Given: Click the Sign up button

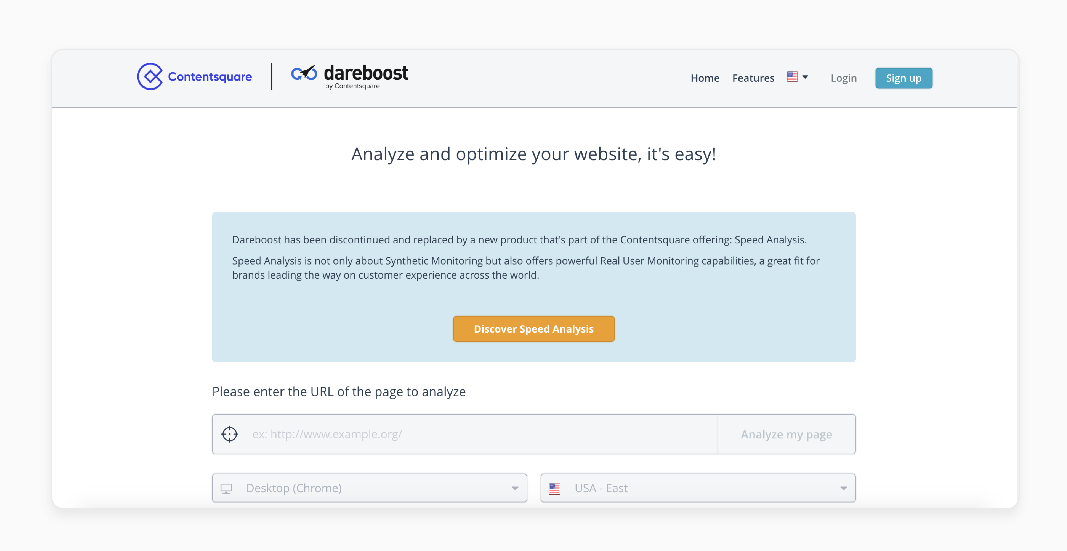Looking at the screenshot, I should (x=903, y=78).
